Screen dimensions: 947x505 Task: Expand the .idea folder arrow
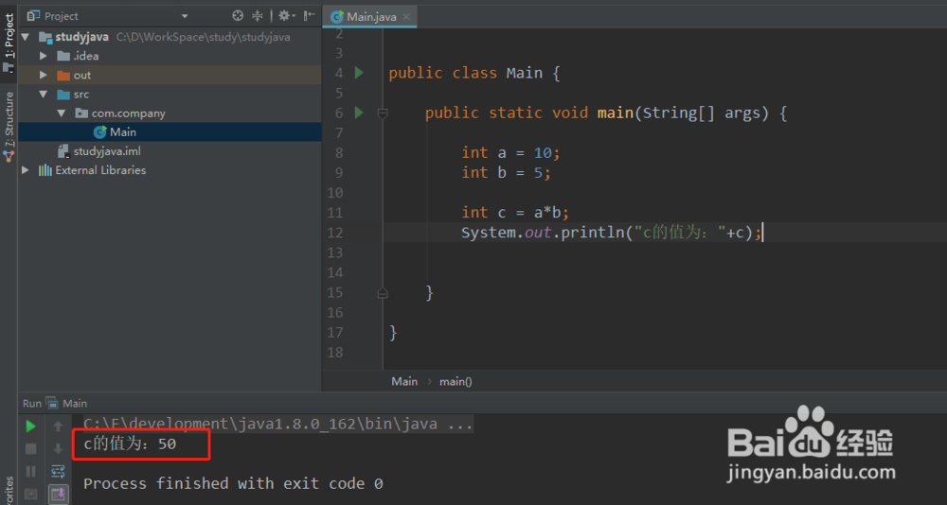[43, 56]
